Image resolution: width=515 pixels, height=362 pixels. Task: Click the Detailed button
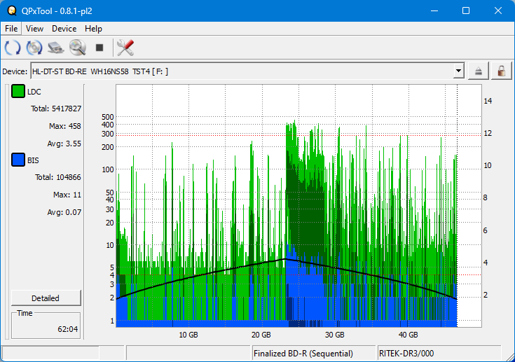46,298
